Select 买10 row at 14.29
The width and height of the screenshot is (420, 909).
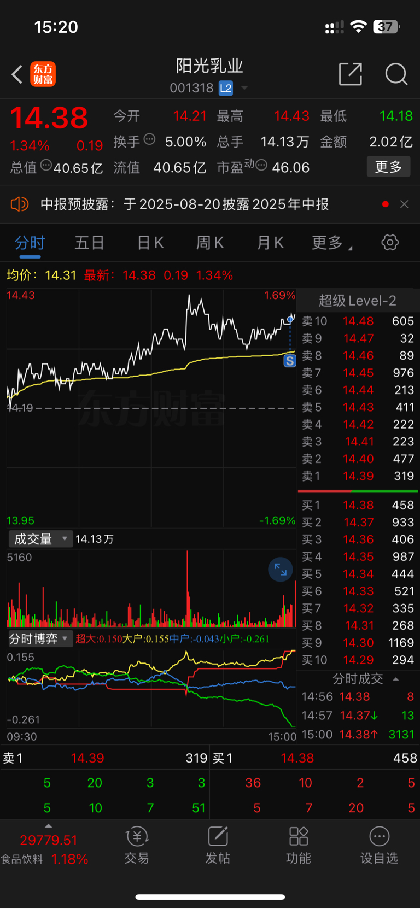(x=358, y=660)
